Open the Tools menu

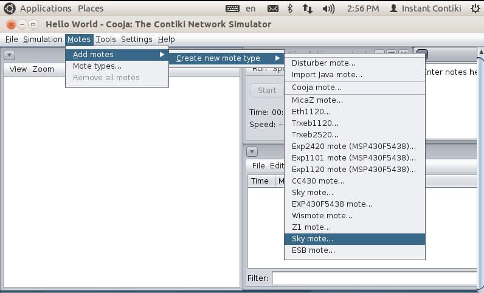(x=106, y=40)
